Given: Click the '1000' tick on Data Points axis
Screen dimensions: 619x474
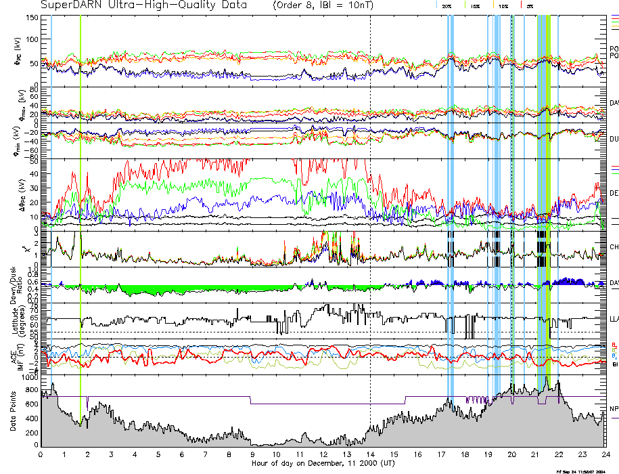Looking at the screenshot, I should click(30, 378).
